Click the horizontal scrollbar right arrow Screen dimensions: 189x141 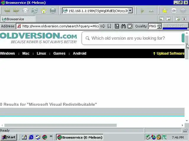pyautogui.click(x=183, y=125)
